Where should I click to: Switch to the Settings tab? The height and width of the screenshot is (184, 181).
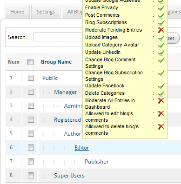coord(46,12)
